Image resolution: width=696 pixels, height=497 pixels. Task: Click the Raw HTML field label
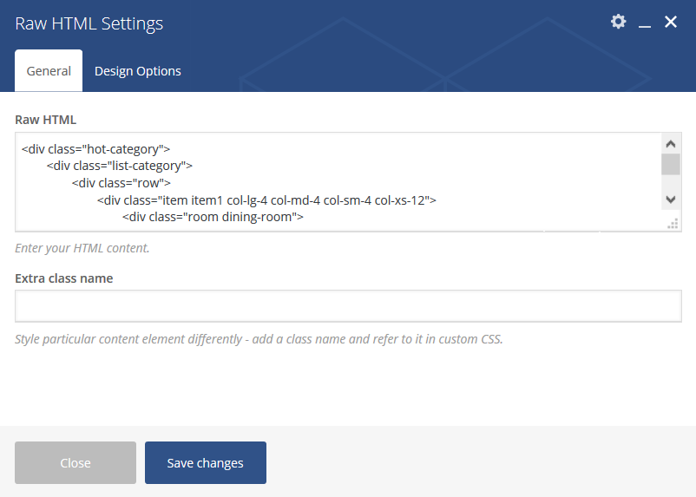[x=46, y=120]
